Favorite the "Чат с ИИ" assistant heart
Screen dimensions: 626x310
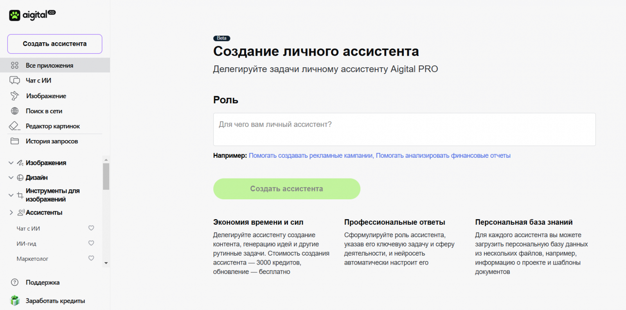coord(91,228)
